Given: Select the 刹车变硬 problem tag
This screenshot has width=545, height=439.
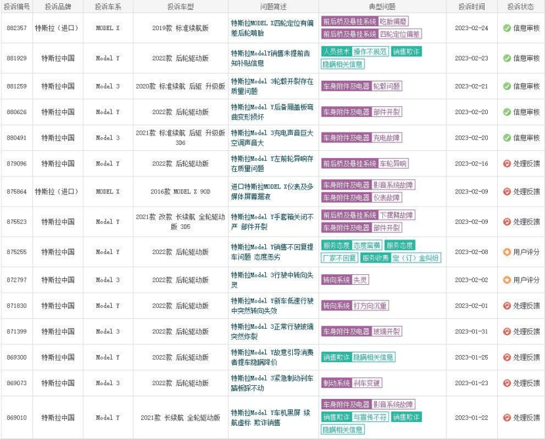Looking at the screenshot, I should tap(367, 383).
